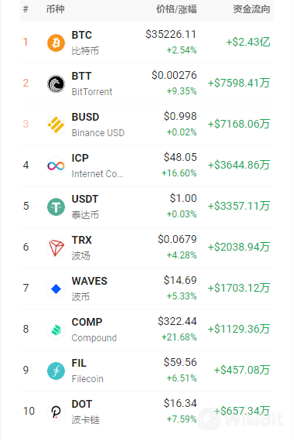Click the teal Filecoin FIL icon

(x=56, y=371)
